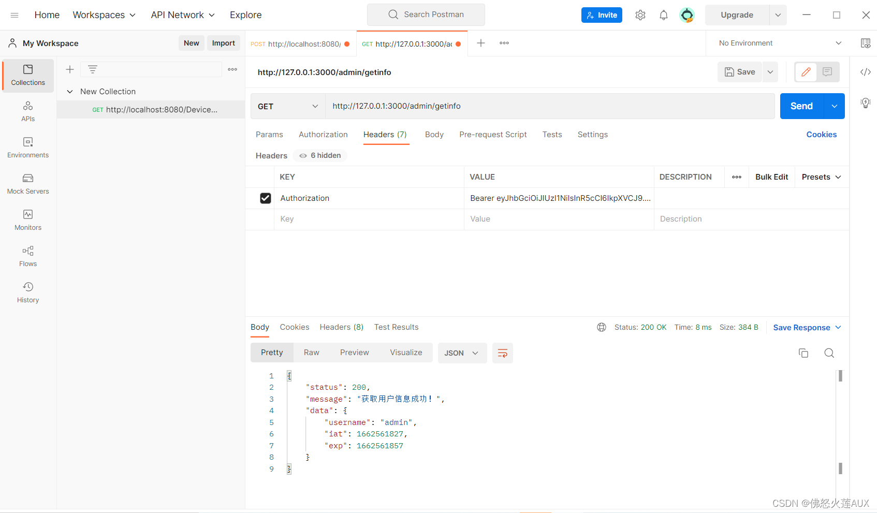Open the collections panel more options dots
Image resolution: width=877 pixels, height=513 pixels.
(x=232, y=69)
